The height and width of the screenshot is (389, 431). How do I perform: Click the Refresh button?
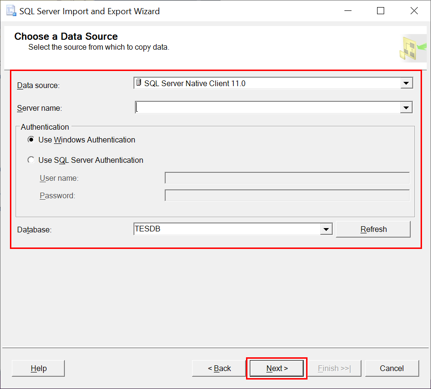(373, 229)
